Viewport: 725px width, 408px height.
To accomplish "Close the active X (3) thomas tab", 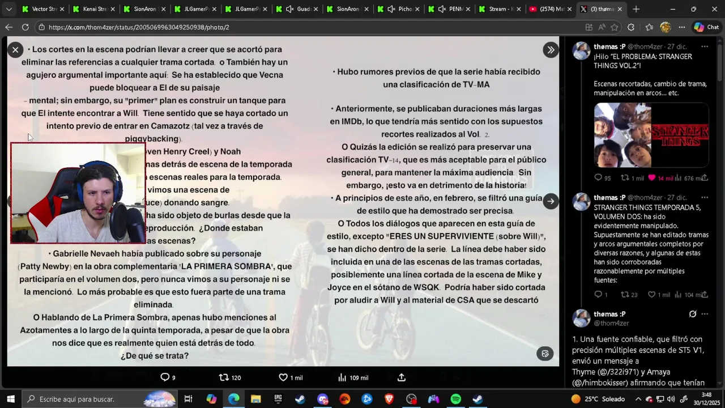I will tap(620, 9).
